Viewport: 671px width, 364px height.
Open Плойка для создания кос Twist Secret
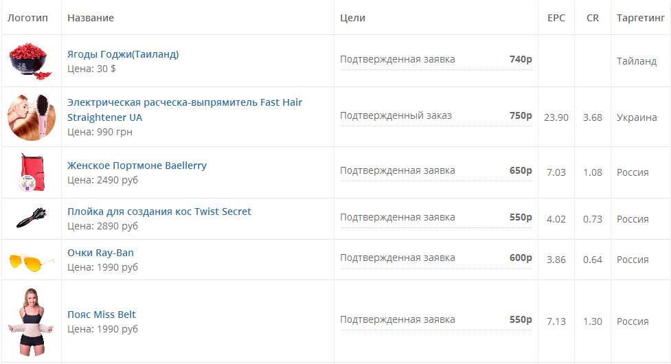point(159,212)
